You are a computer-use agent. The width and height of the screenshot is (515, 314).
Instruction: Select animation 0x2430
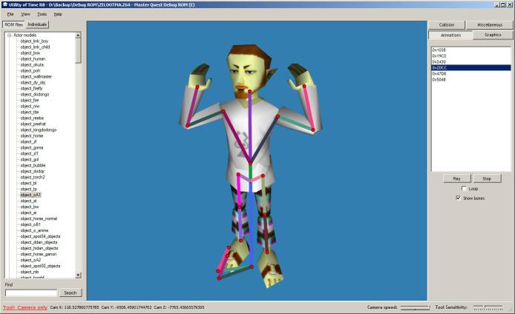(x=471, y=62)
